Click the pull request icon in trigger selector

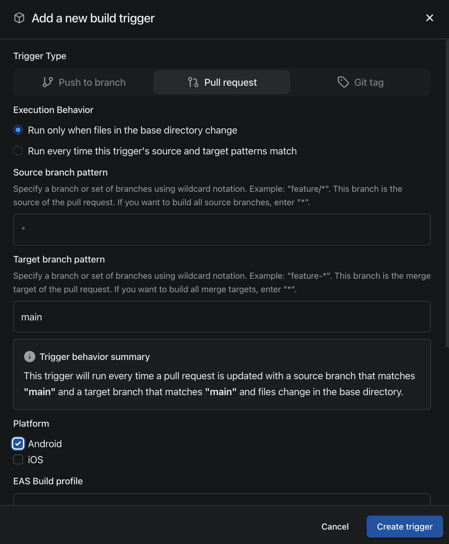point(193,82)
